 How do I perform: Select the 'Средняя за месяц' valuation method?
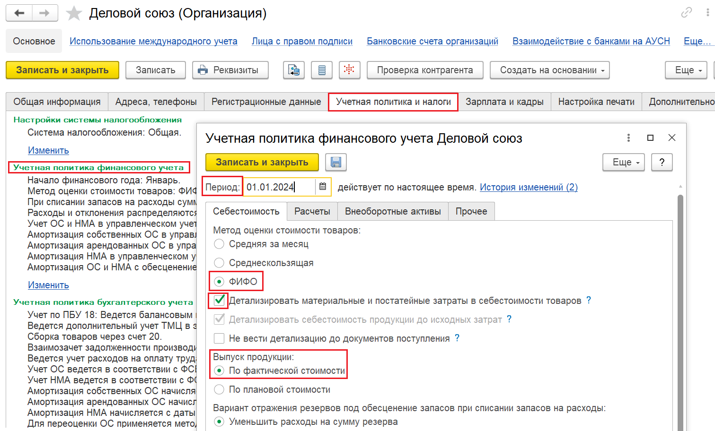(219, 244)
